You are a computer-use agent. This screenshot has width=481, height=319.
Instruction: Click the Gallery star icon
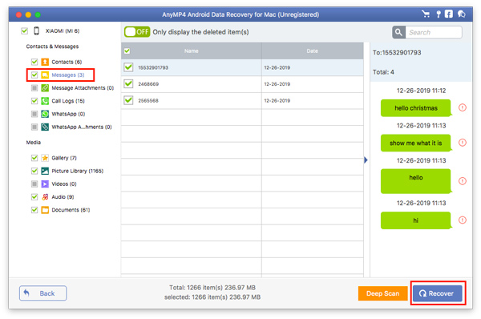click(x=45, y=158)
